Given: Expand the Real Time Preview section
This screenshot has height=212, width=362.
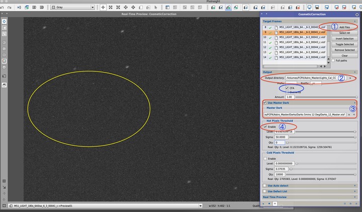Looking at the screenshot, I should 355,197.
